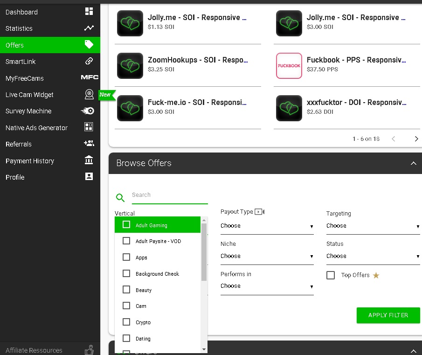422x355 pixels.
Task: Open the Dashboard grid icon
Action: (89, 11)
